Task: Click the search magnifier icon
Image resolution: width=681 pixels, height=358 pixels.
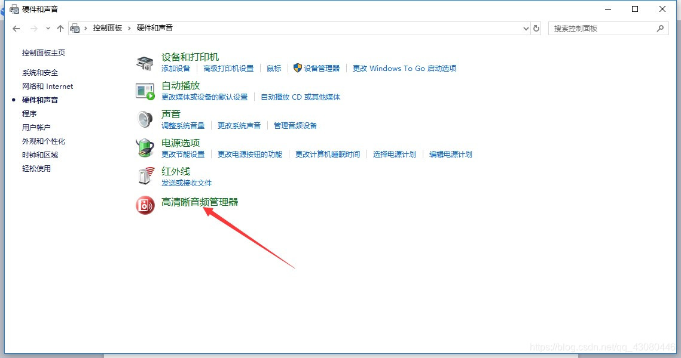Action: (660, 28)
